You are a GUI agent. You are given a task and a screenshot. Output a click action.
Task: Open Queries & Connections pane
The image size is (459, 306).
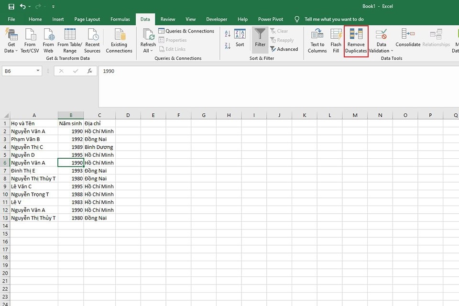pos(186,31)
